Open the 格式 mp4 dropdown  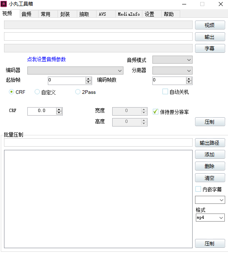coord(210,218)
